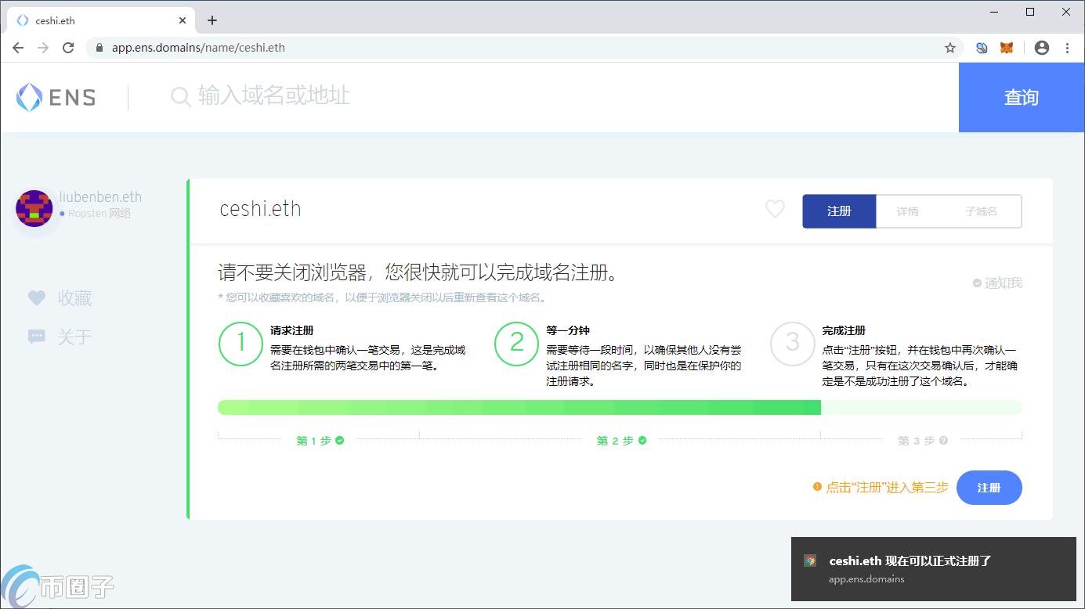Image resolution: width=1085 pixels, height=609 pixels.
Task: Click the 等一分钟 step heading
Action: coord(568,330)
